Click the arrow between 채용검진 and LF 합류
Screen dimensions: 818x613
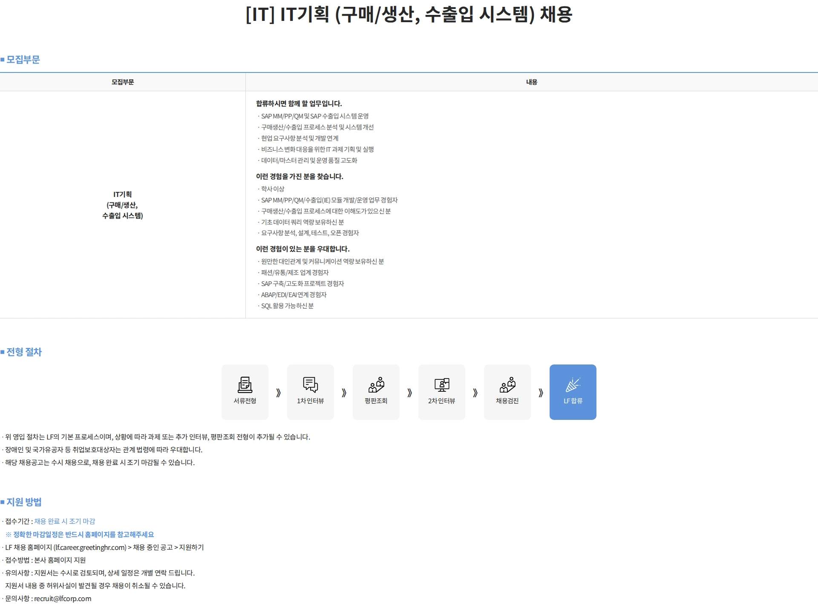(x=541, y=393)
